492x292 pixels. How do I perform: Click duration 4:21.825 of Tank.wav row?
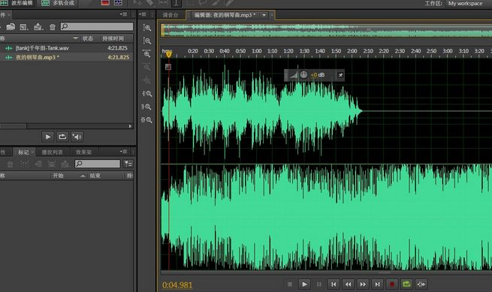[117, 48]
